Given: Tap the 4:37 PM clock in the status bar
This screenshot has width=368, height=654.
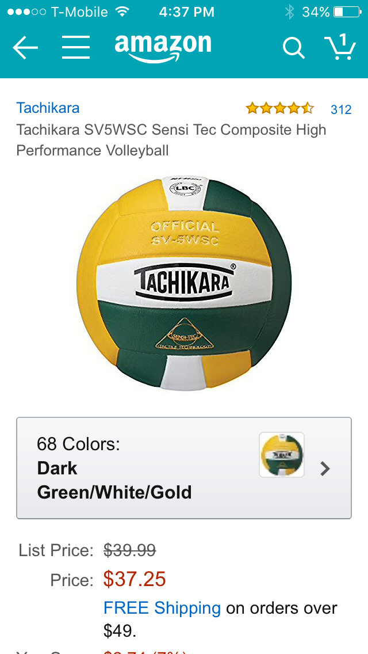Looking at the screenshot, I should tap(187, 12).
